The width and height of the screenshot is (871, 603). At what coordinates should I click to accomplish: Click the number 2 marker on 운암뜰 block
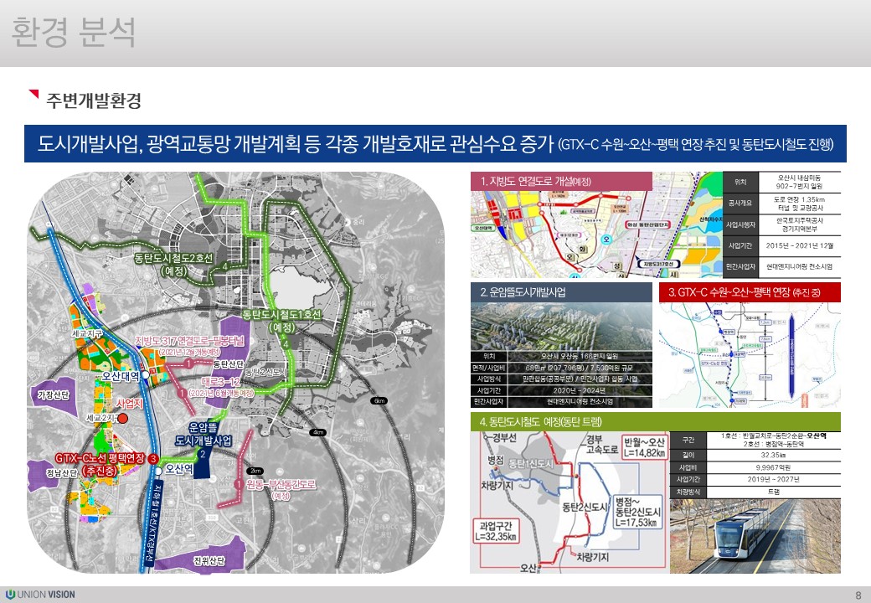[x=203, y=454]
